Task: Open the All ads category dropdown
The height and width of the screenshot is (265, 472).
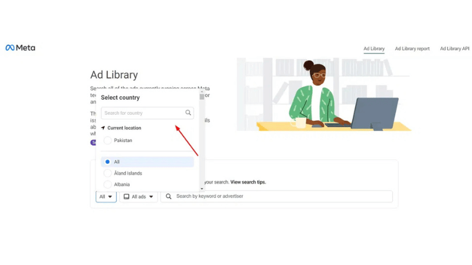Action: (139, 197)
